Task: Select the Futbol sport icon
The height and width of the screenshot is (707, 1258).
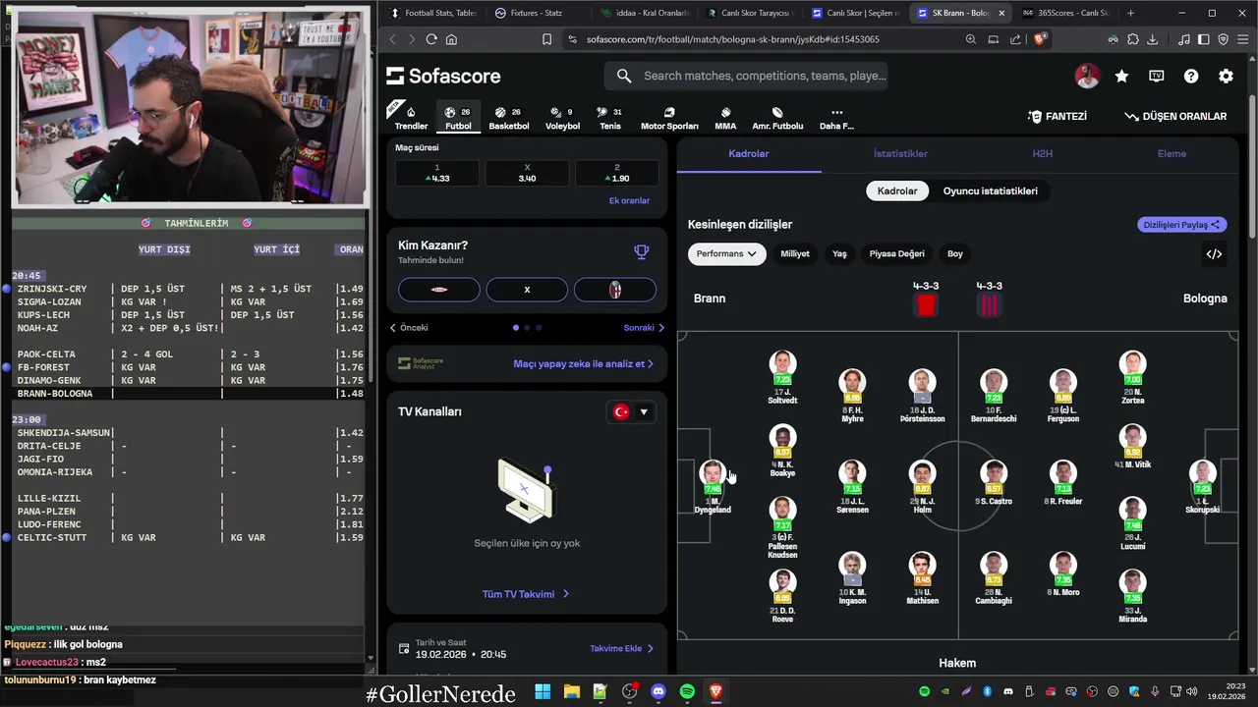Action: click(x=458, y=118)
